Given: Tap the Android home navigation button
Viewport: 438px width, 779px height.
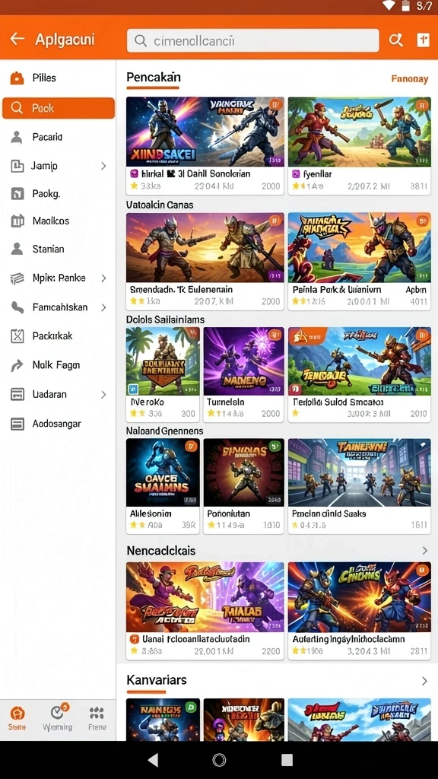Looking at the screenshot, I should click(219, 760).
